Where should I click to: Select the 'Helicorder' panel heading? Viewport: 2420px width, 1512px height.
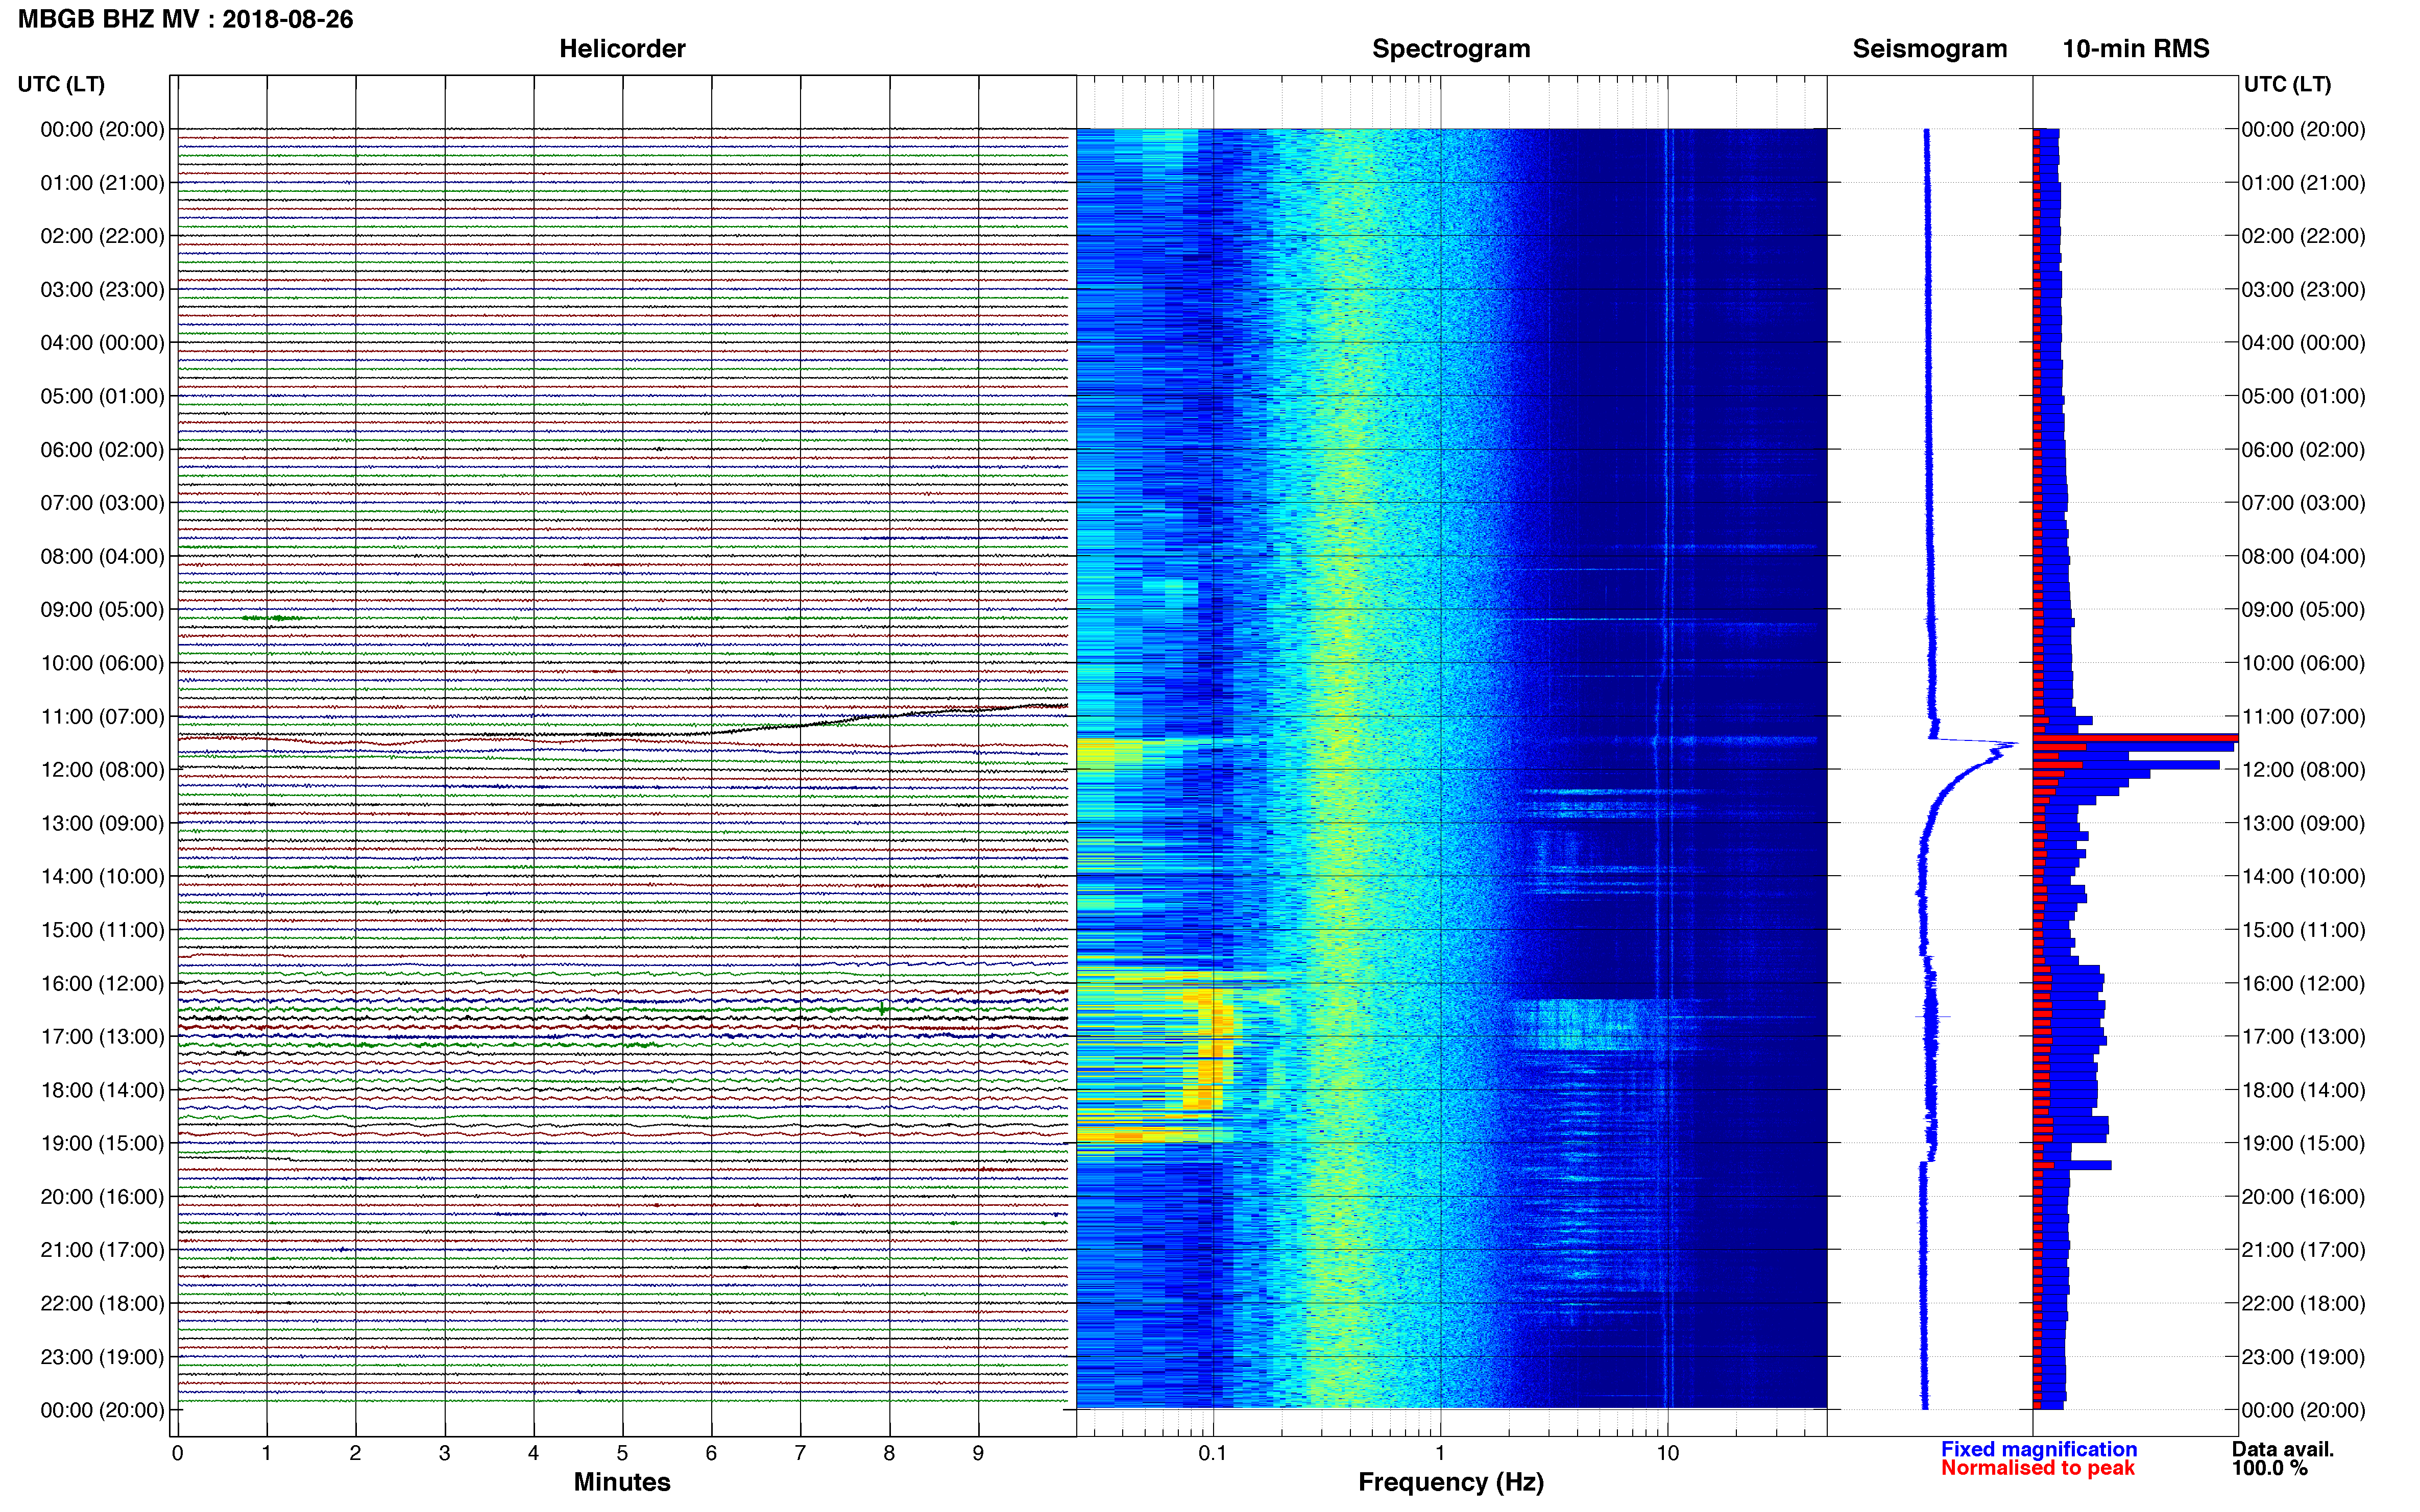[621, 48]
